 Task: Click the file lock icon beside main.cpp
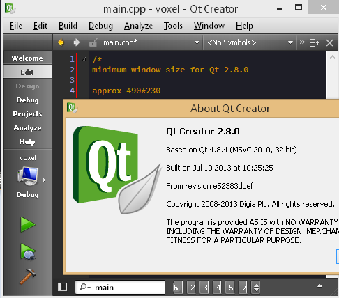pos(93,42)
